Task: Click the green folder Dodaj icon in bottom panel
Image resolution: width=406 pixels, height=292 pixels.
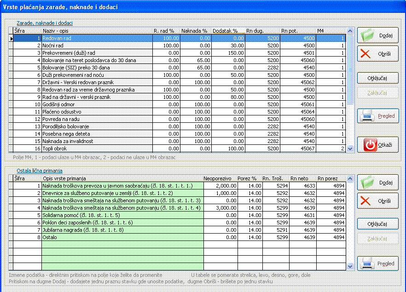Action: coord(368,183)
